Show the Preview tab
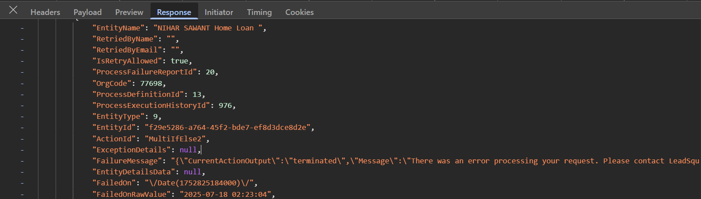The height and width of the screenshot is (199, 701). point(129,12)
